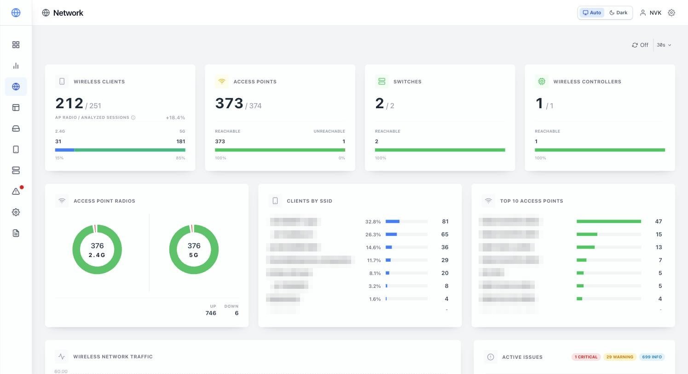Viewport: 688px width, 374px height.
Task: Click the Network page title
Action: click(x=68, y=13)
